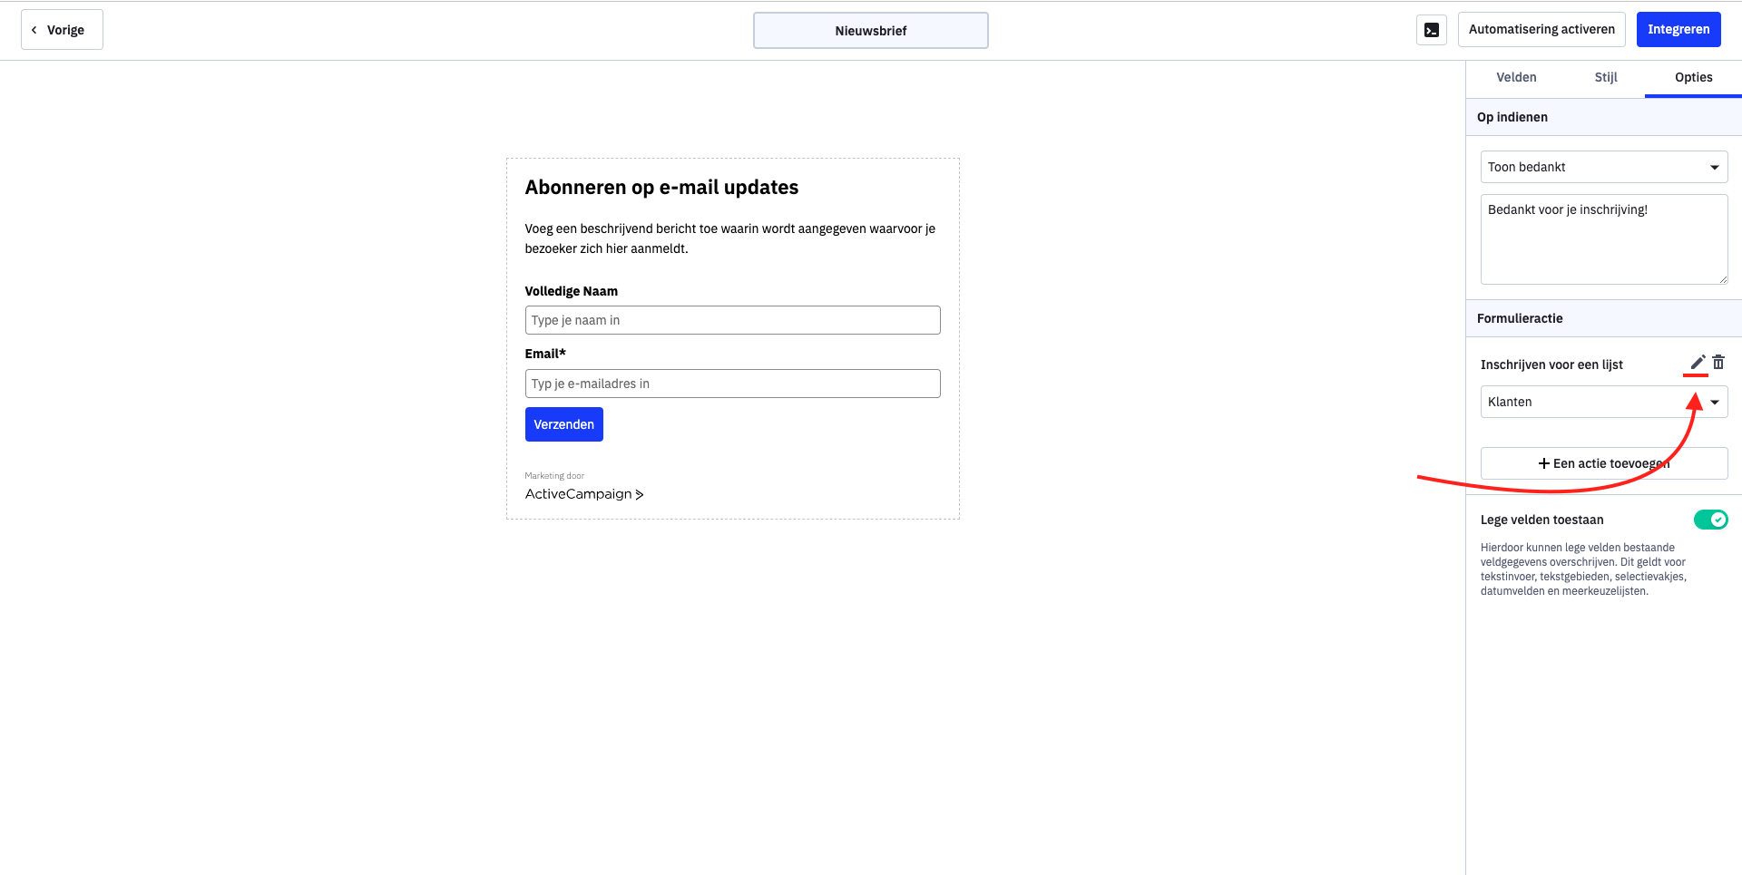Click the Volledige Naam input field
The image size is (1742, 875).
click(732, 320)
